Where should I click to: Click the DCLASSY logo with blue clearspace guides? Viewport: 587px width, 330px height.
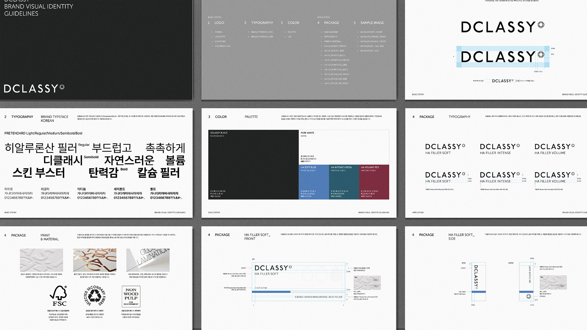[x=503, y=57]
